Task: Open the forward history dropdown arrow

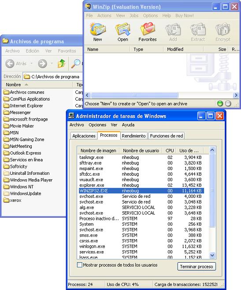Action: click(52, 64)
